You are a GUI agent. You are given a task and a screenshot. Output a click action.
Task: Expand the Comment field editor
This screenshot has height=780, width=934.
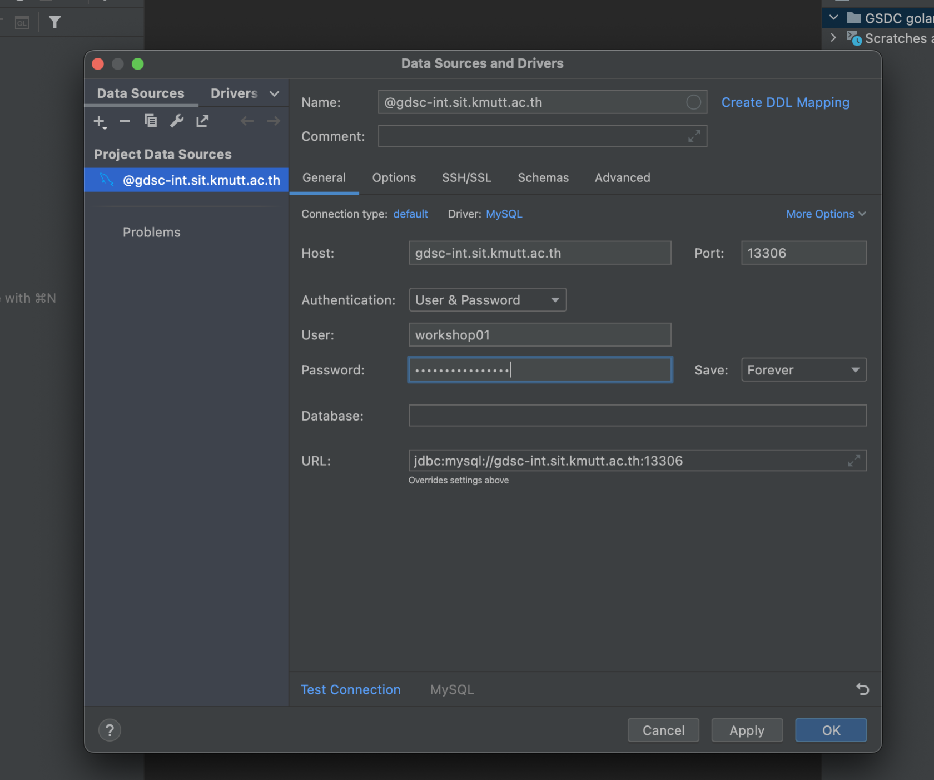pos(694,136)
